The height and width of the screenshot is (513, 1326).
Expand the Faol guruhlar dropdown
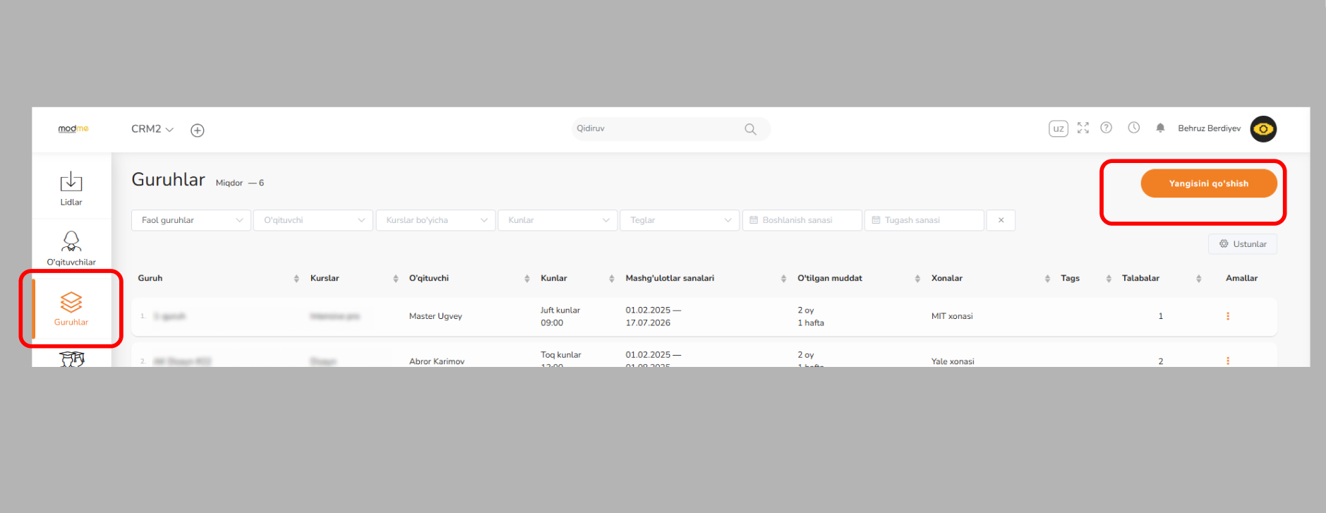click(191, 220)
